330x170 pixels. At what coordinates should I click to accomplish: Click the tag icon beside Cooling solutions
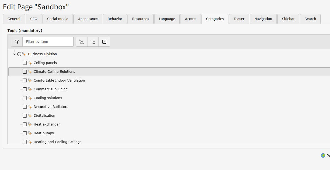click(x=30, y=98)
